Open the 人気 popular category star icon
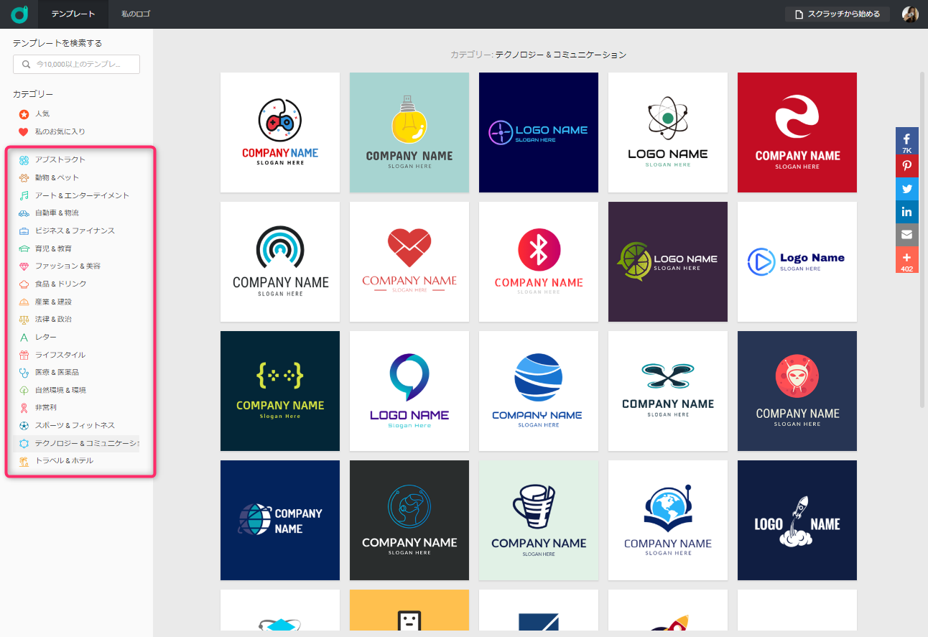Screen dimensions: 928x637 pos(24,114)
